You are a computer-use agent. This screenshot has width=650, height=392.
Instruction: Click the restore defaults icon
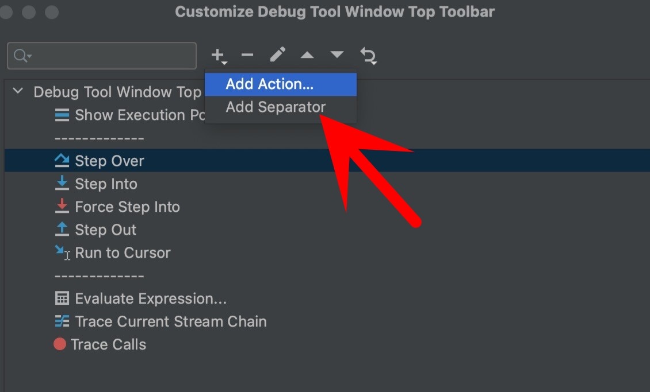(368, 56)
